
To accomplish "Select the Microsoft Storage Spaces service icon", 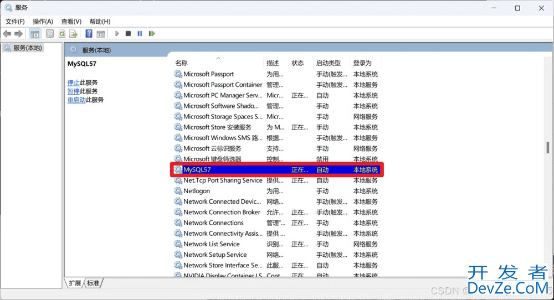I will point(178,116).
